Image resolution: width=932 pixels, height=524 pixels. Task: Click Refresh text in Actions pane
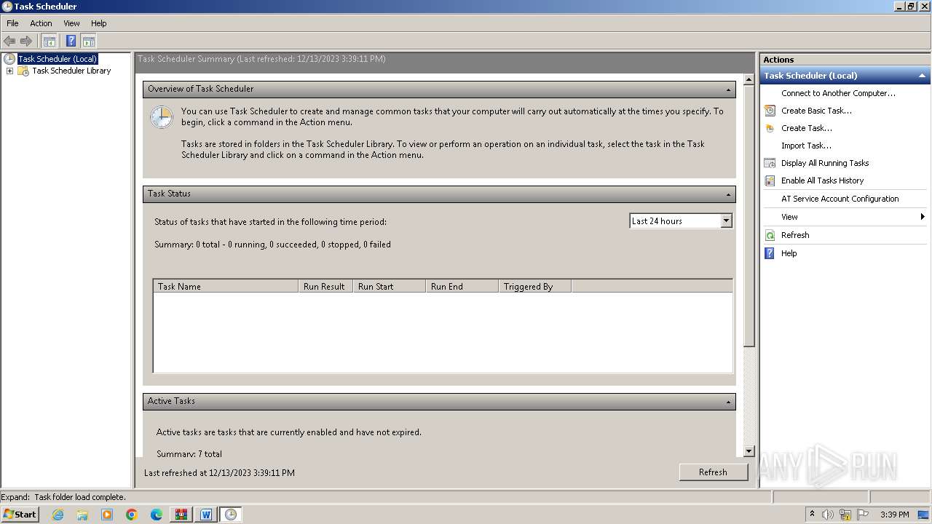pos(795,235)
